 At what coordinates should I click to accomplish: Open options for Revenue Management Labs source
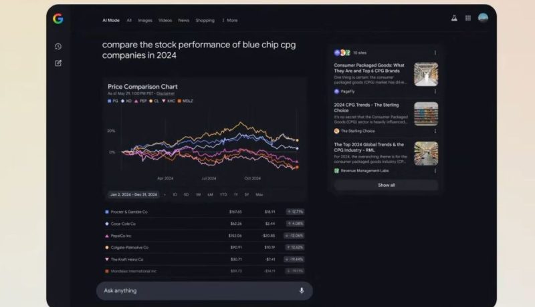[x=435, y=171]
